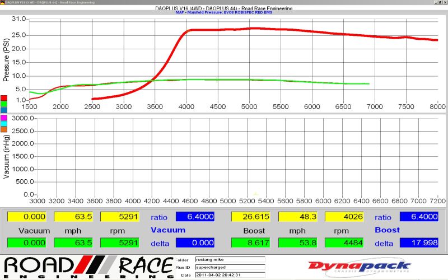Click the Date field 2011-04-02 20:42:31
Image resolution: width=448 pixels, height=280 pixels.
click(x=230, y=275)
